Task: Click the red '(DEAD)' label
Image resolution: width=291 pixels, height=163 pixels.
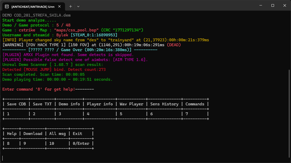Action: click(174, 45)
